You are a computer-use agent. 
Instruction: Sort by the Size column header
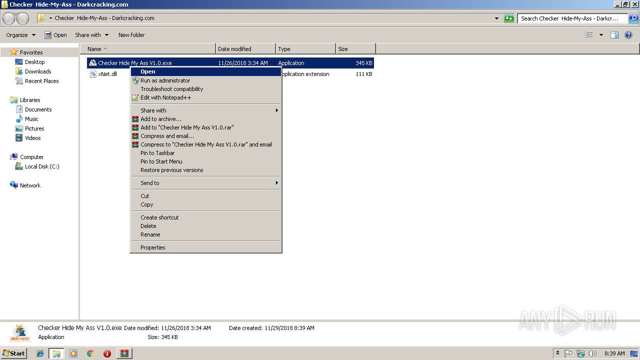[x=355, y=49]
